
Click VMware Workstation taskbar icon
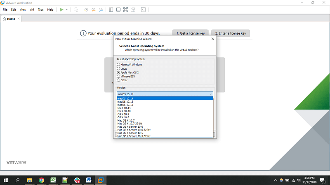pos(101,180)
